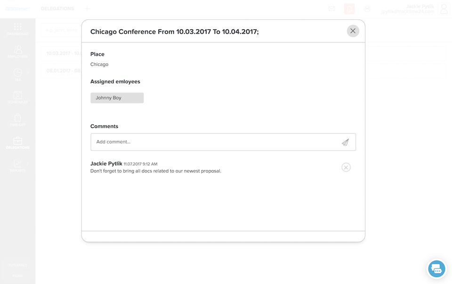Open the mail envelope icon in top bar
452x284 pixels.
click(331, 8)
